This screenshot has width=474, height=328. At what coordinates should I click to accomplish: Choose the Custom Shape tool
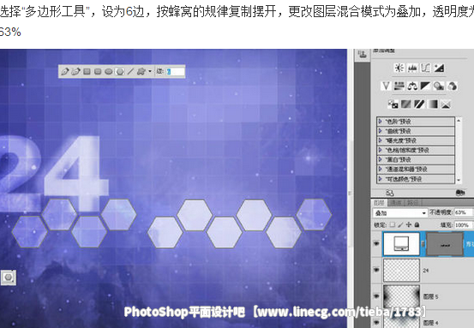[x=141, y=72]
